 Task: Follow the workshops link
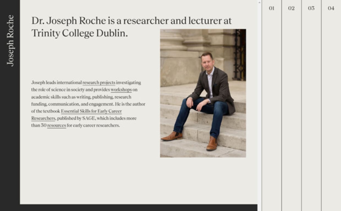121,90
